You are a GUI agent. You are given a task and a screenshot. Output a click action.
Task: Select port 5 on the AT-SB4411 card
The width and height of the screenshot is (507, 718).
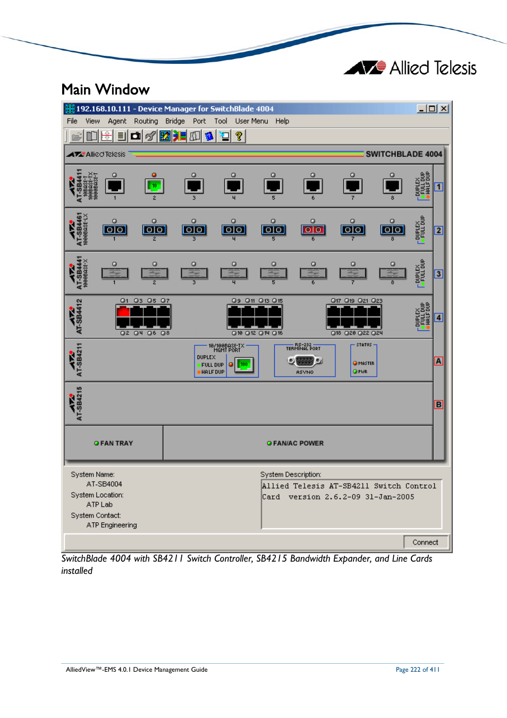click(274, 186)
